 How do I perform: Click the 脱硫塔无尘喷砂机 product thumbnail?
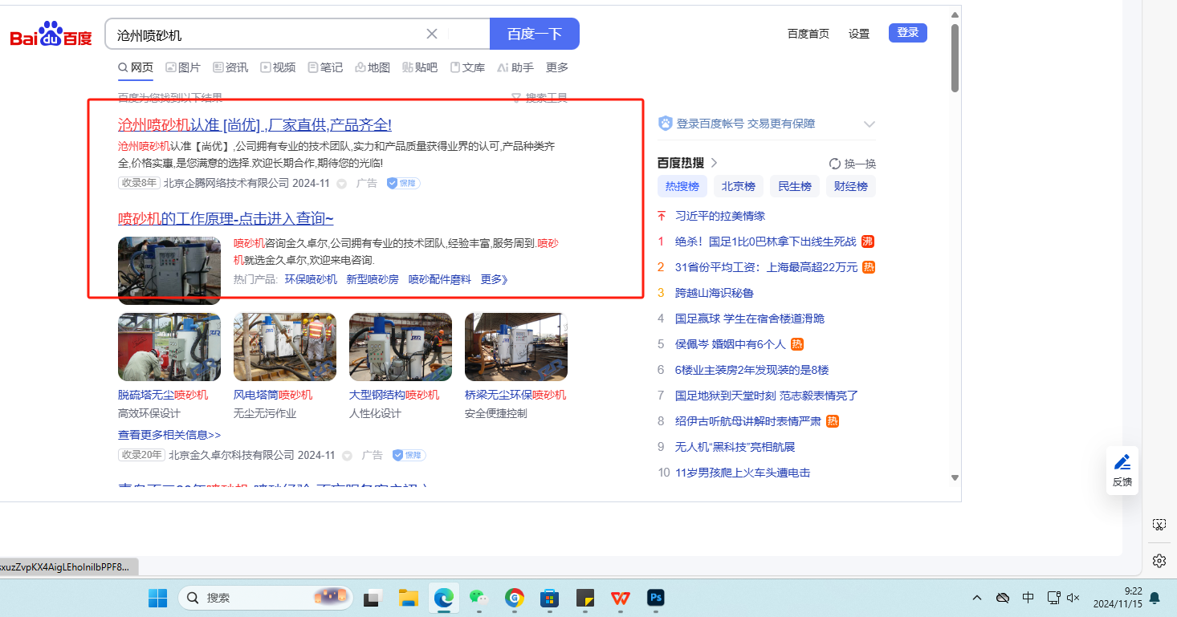169,347
